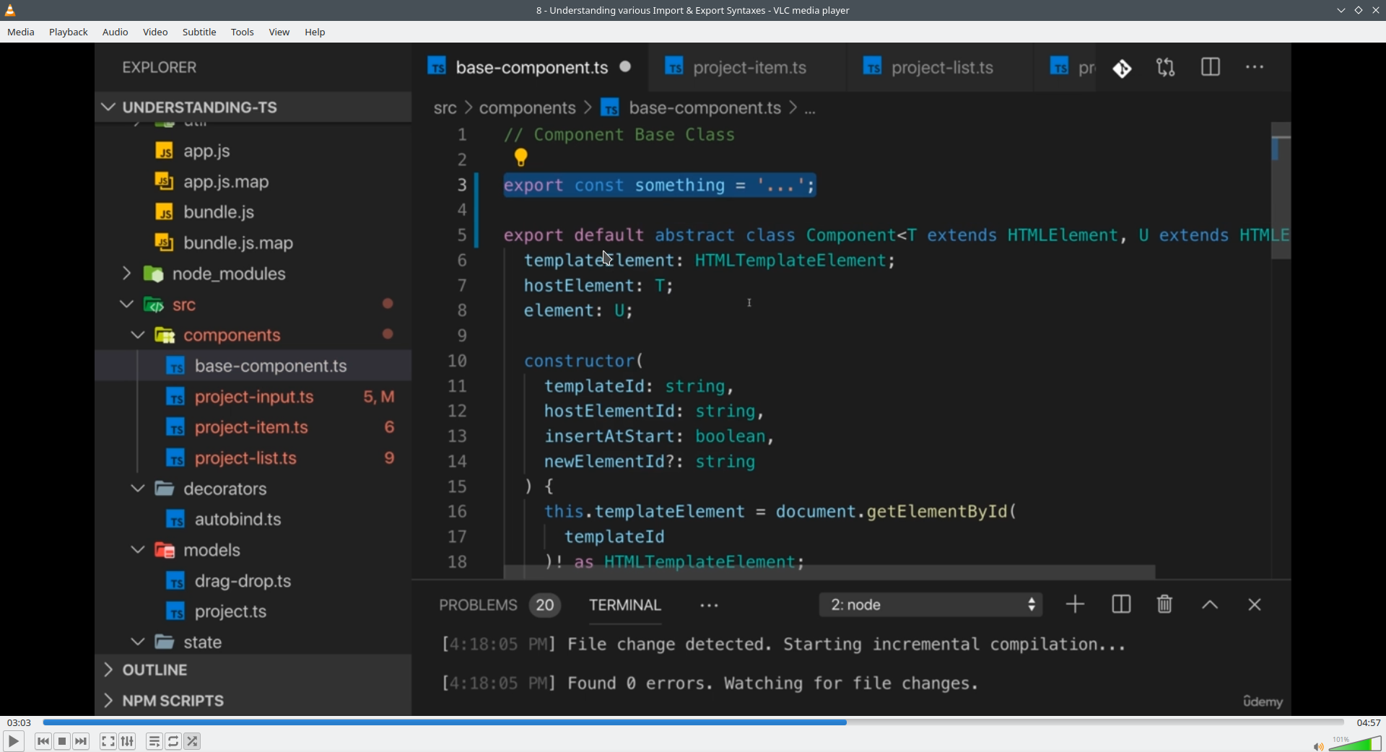This screenshot has width=1386, height=752.
Task: Switch to the project-list.ts tab
Action: [941, 67]
